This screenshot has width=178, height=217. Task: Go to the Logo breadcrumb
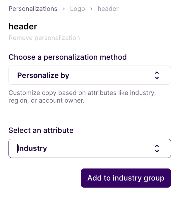77,9
